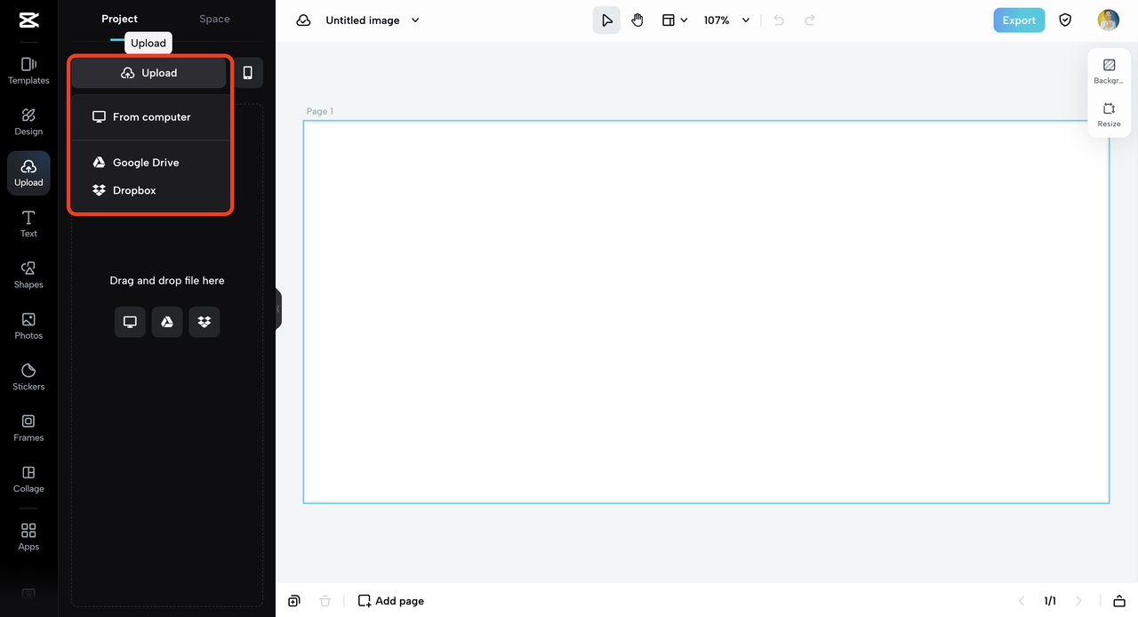Image resolution: width=1138 pixels, height=617 pixels.
Task: Click the cloud save status icon
Action: click(303, 20)
